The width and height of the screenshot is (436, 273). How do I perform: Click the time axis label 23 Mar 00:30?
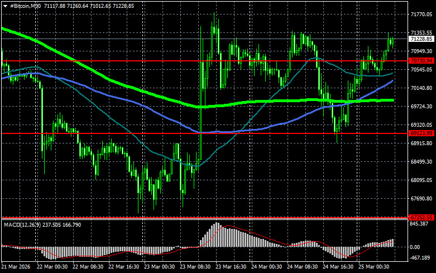159,267
